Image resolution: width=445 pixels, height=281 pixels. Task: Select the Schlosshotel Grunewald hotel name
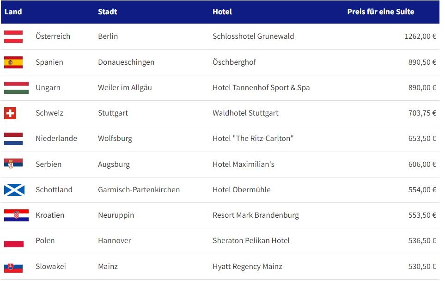[253, 37]
